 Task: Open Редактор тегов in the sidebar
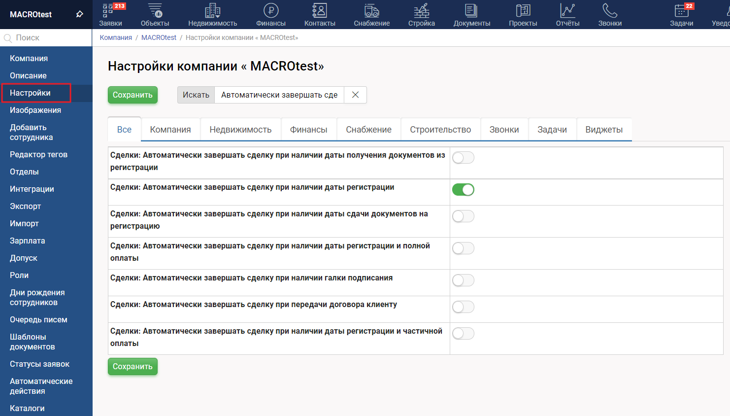(x=38, y=154)
